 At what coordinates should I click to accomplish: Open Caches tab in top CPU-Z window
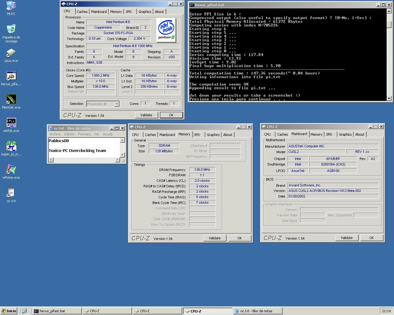click(x=82, y=12)
